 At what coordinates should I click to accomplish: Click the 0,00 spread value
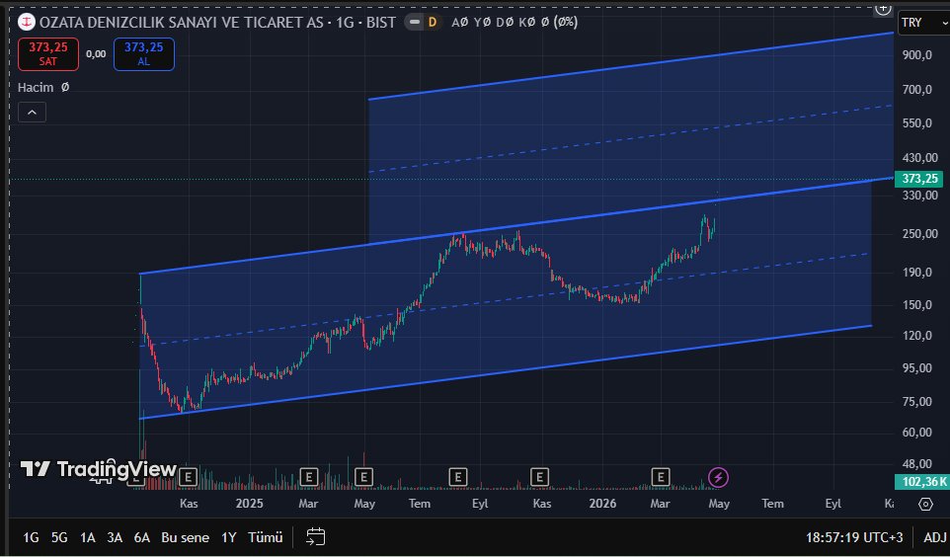point(96,54)
